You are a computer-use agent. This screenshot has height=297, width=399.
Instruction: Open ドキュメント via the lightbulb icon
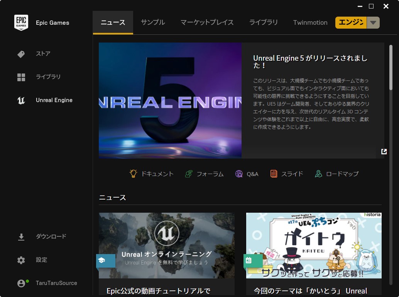(x=134, y=174)
